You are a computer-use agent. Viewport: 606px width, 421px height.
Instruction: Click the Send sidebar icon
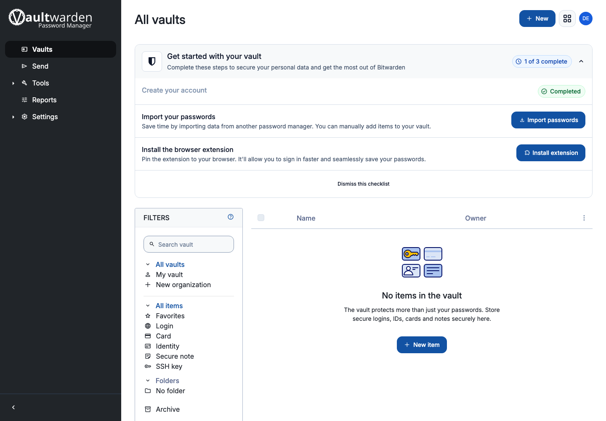(x=24, y=66)
